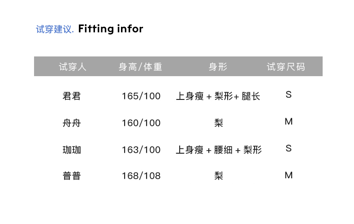Click size M in 舟舟's row

(x=289, y=122)
